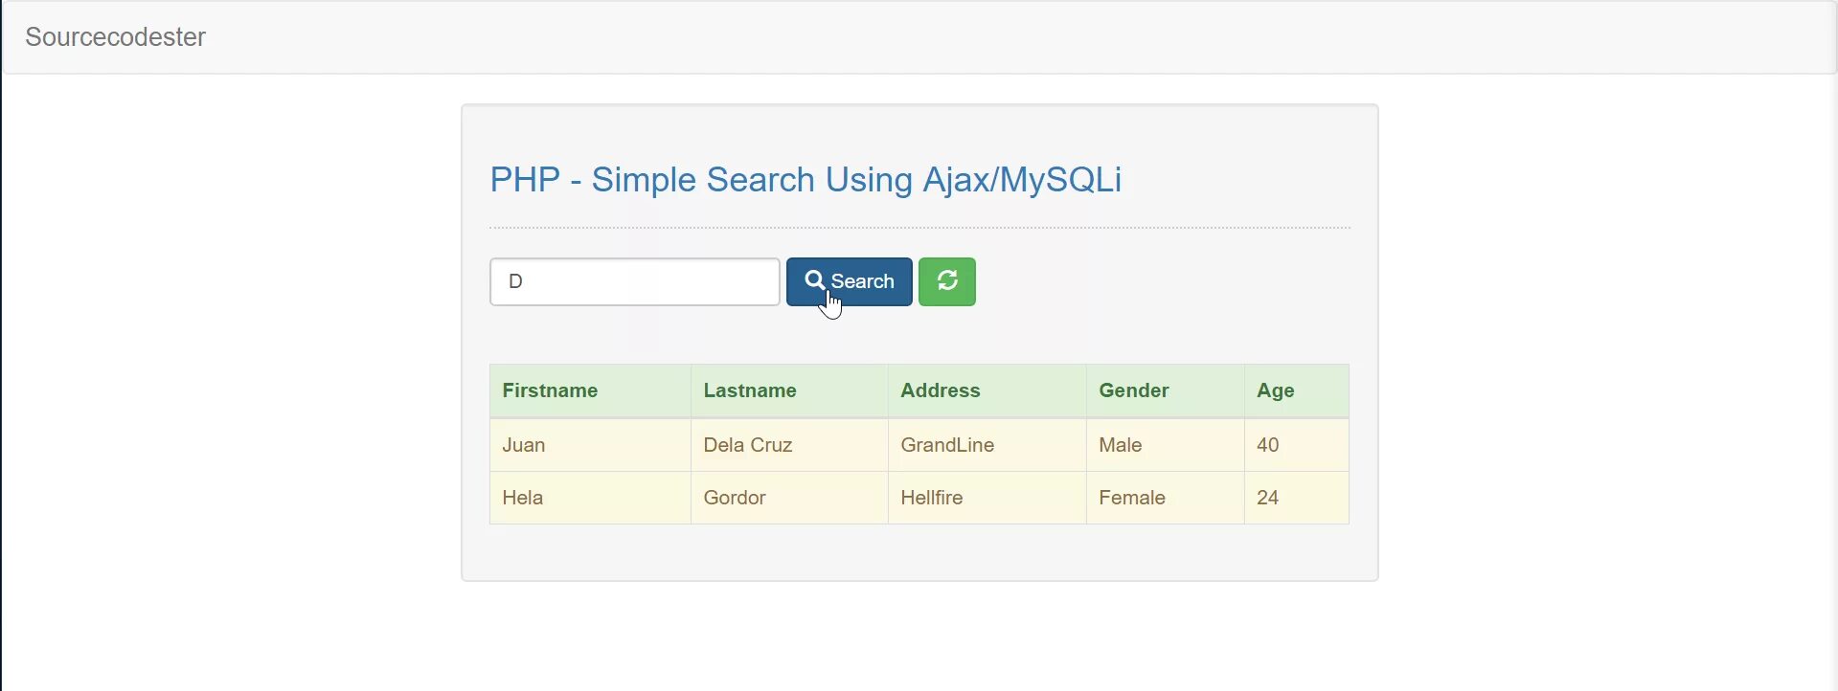Select the Hela first name cell

click(x=523, y=498)
